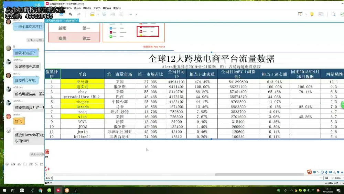This screenshot has width=344, height=194.
Task: Click the table title 全球12大跨境电商平台流量数据
Action: [x=211, y=59]
